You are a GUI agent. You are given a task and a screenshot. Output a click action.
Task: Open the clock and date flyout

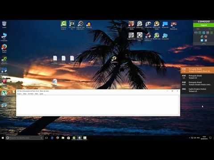(x=204, y=138)
